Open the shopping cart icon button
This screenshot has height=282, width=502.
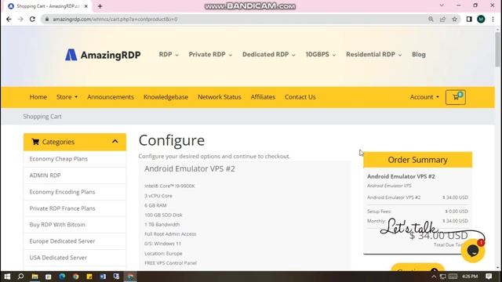pyautogui.click(x=456, y=97)
